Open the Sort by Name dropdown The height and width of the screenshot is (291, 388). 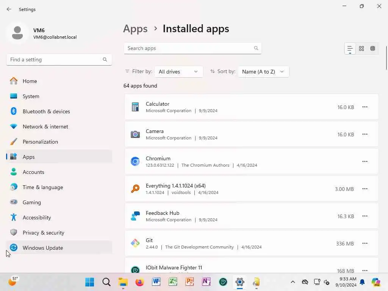tap(263, 72)
